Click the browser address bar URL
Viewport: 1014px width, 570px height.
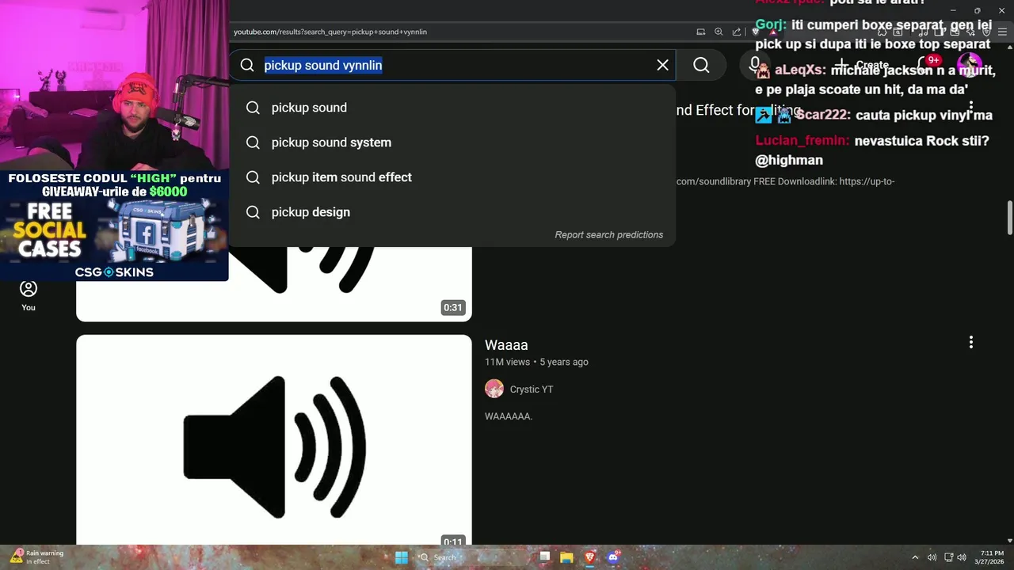click(330, 32)
